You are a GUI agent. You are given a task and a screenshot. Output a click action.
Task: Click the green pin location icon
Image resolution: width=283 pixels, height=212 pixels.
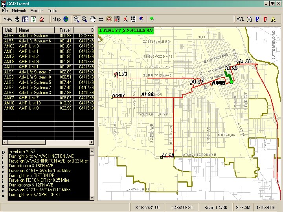(x=152, y=19)
